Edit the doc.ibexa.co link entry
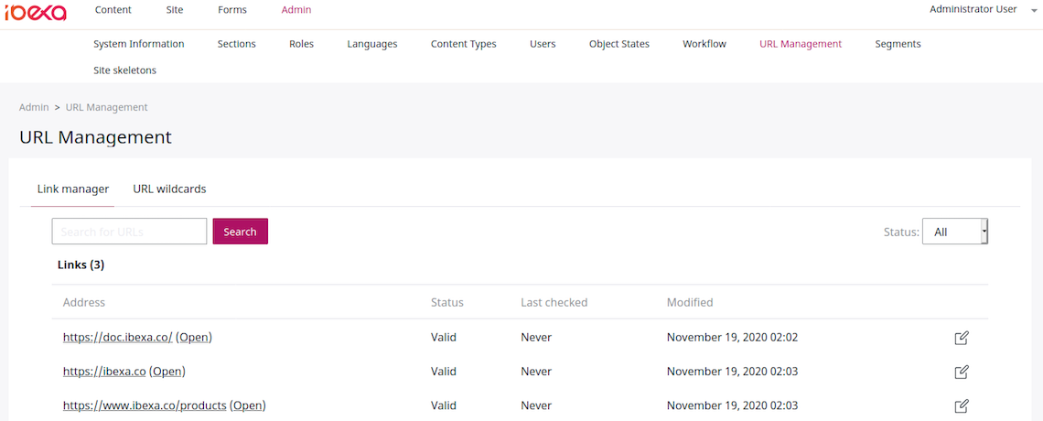This screenshot has height=421, width=1043. coord(962,338)
